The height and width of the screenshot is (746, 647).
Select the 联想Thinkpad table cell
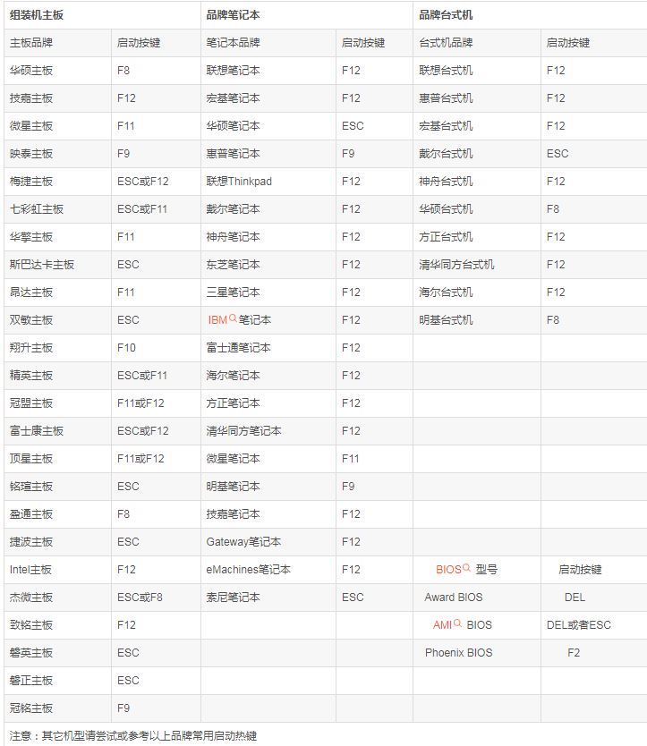pos(239,182)
